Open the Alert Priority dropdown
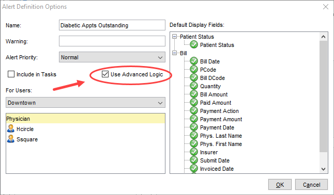334x195 pixels. 112,57
